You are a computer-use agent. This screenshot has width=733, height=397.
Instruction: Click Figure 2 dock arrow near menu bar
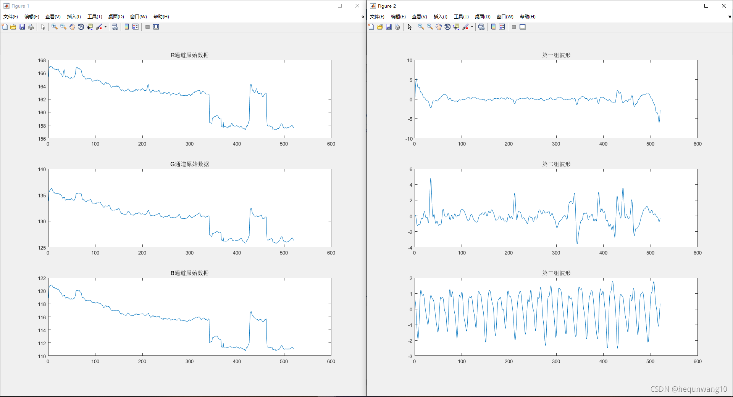tap(729, 17)
